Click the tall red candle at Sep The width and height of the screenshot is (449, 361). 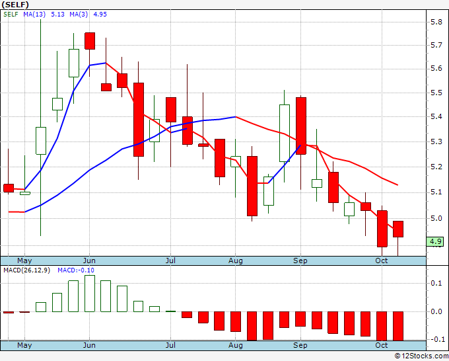[x=301, y=126]
